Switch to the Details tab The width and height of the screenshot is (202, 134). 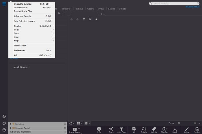122,9
